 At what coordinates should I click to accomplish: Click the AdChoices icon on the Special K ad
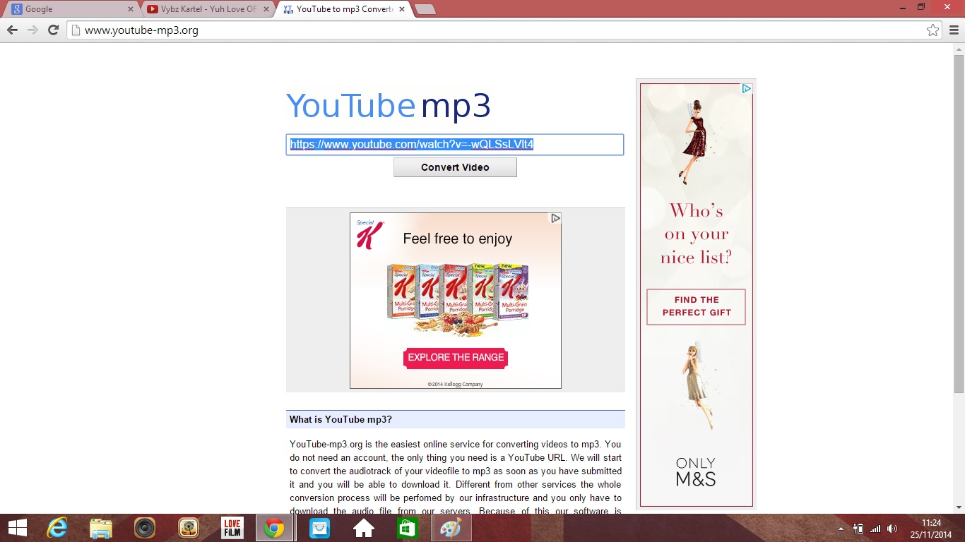pos(555,218)
